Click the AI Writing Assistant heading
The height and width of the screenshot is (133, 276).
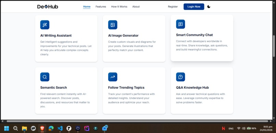point(56,36)
